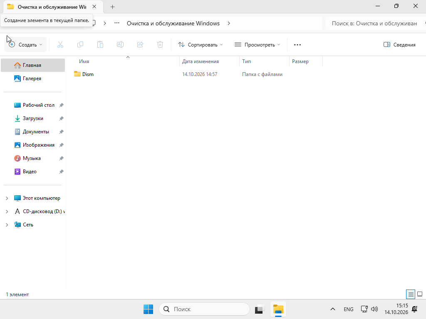Image resolution: width=426 pixels, height=319 pixels.
Task: Sort by the Тип column header
Action: pos(246,61)
